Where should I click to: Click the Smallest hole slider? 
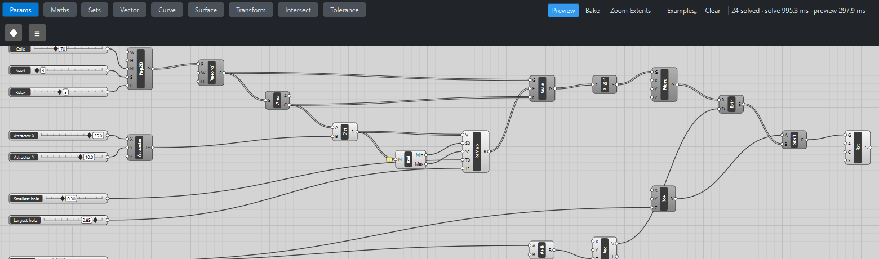59,198
